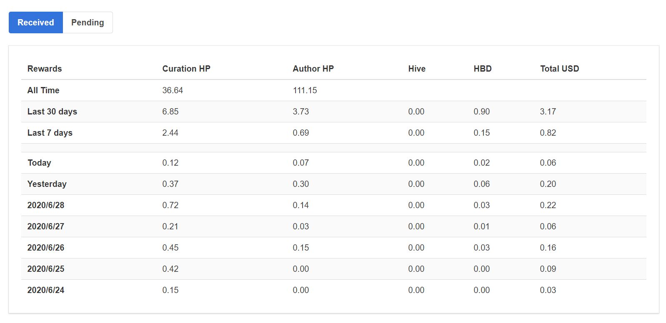Select the Total USD column header
The image size is (666, 323).
pyautogui.click(x=560, y=69)
